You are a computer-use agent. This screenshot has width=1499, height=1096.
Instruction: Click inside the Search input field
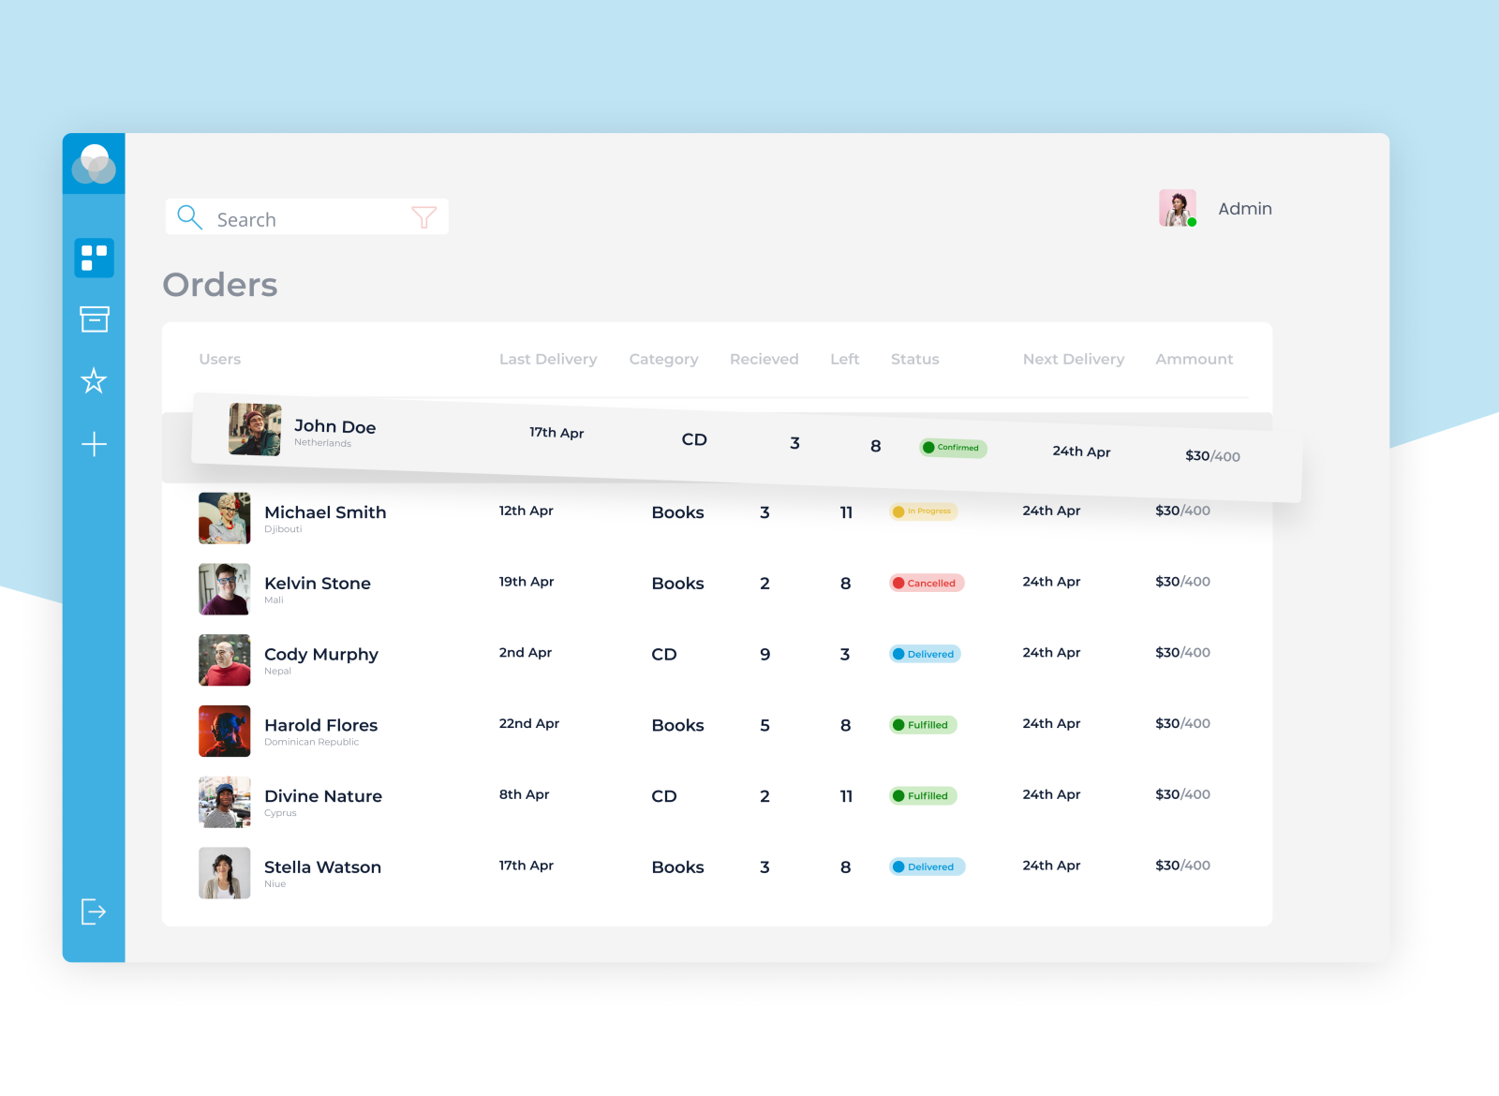click(300, 218)
